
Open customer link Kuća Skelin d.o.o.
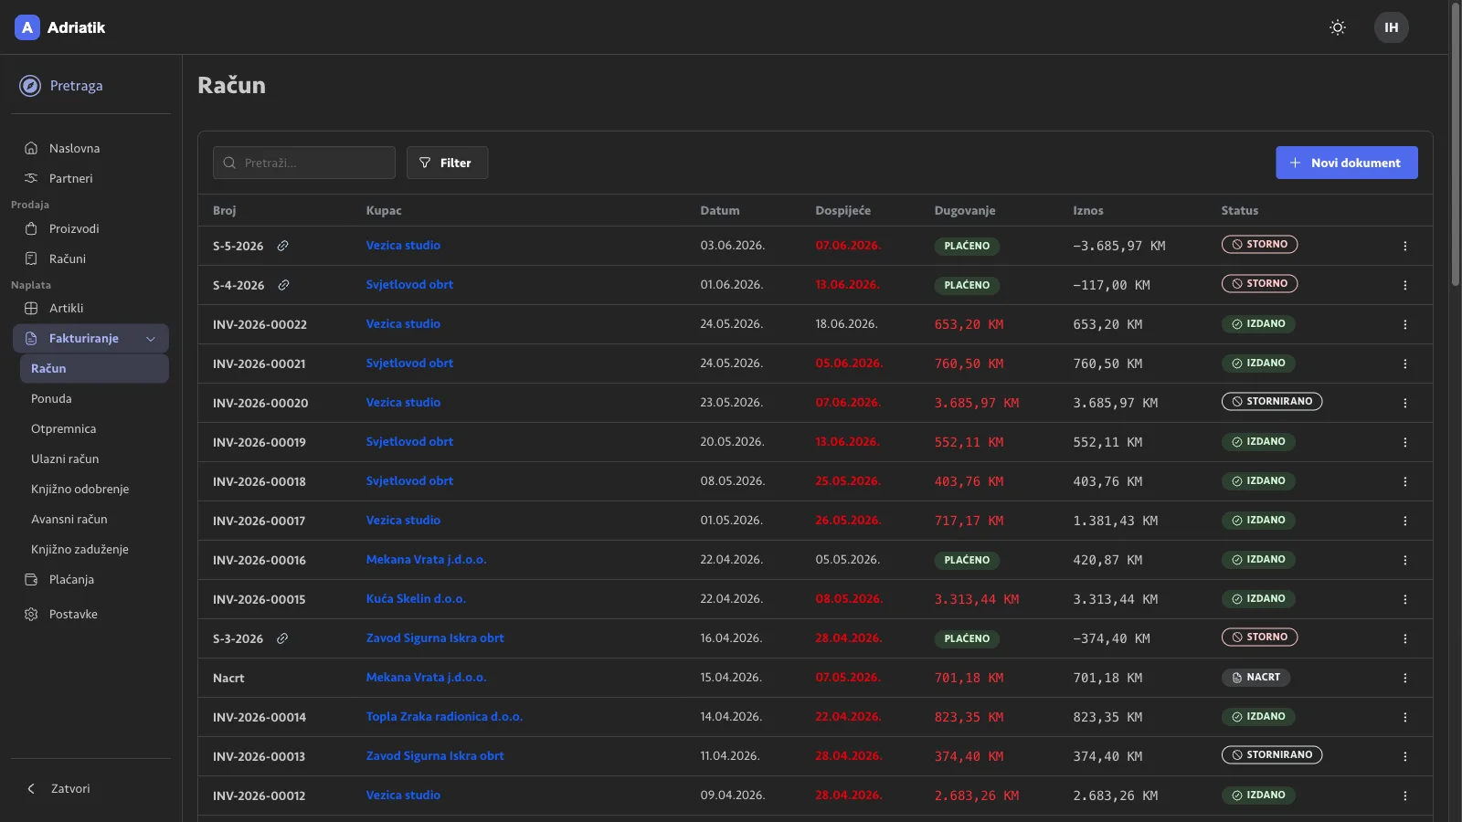pos(416,599)
